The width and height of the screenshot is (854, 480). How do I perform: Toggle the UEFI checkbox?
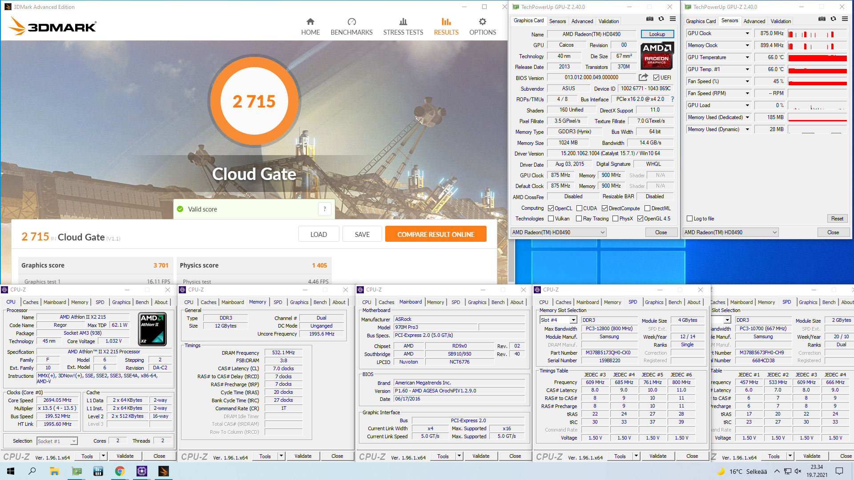point(656,78)
